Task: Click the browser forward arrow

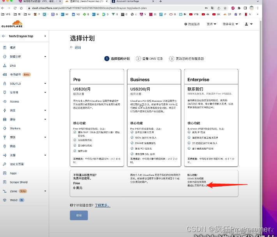Action: pos(9,8)
